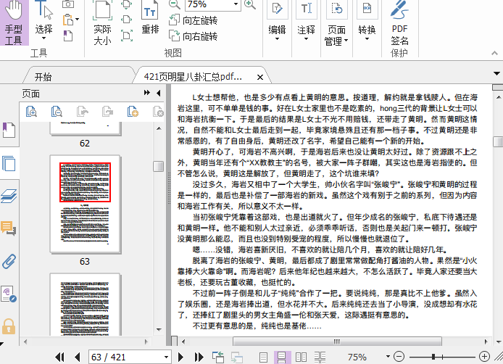Collapse the ribbon with the chevron
The width and height of the screenshot is (503, 364).
(494, 53)
